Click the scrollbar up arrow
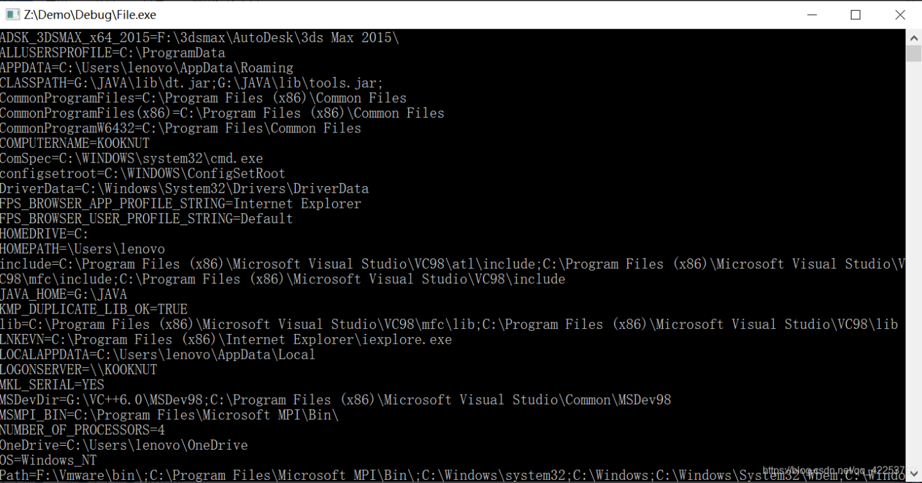This screenshot has height=483, width=922. pos(914,38)
